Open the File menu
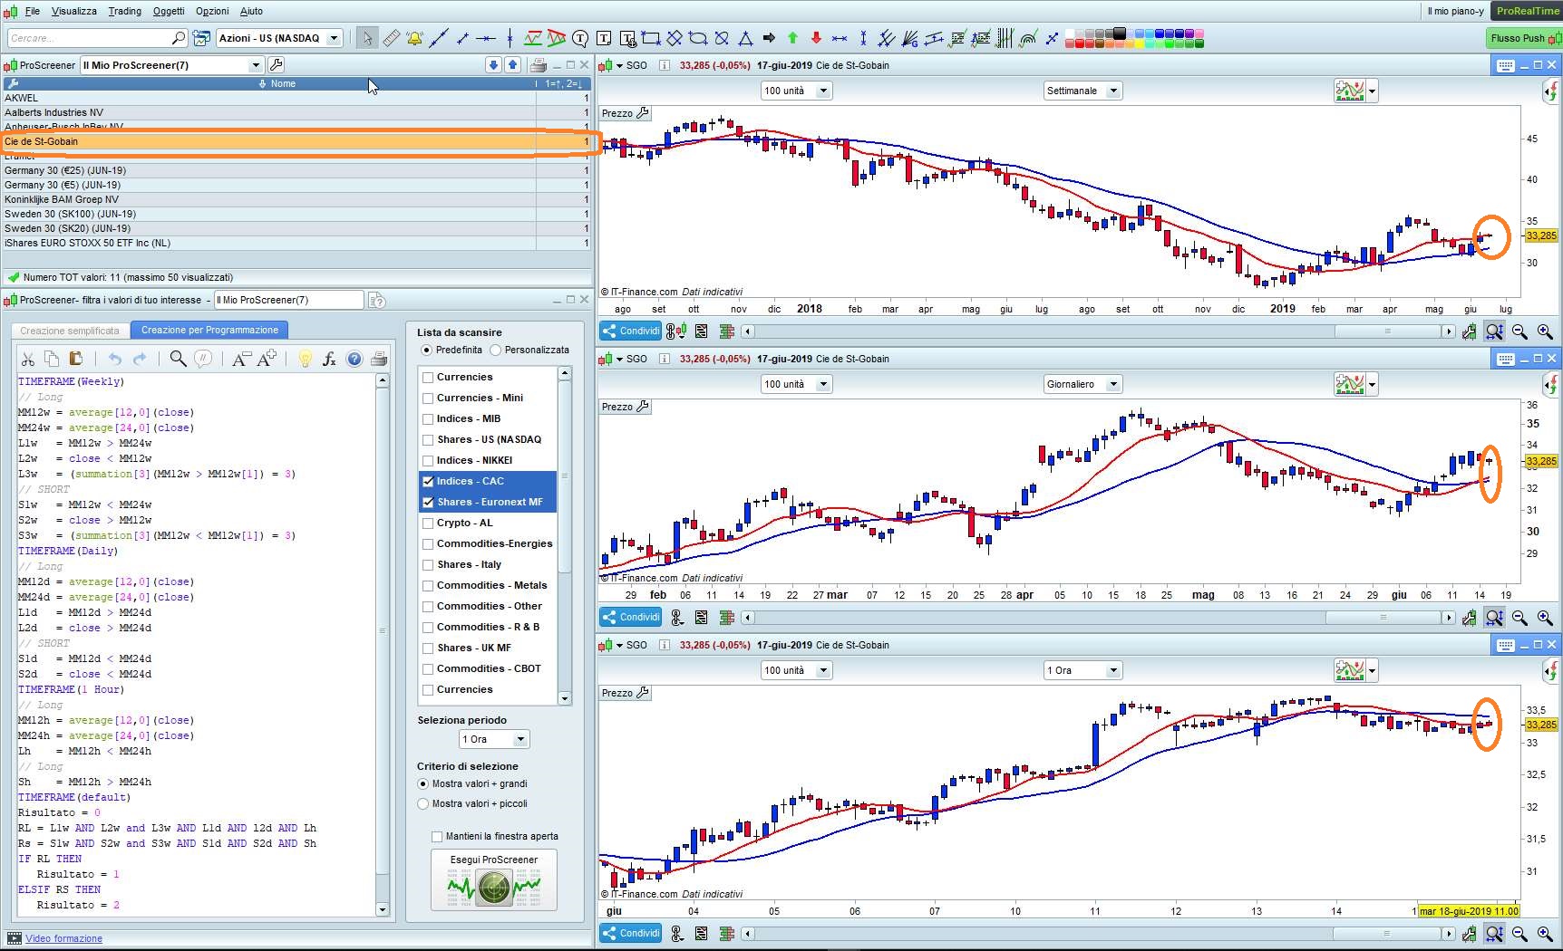The height and width of the screenshot is (951, 1563). click(33, 11)
